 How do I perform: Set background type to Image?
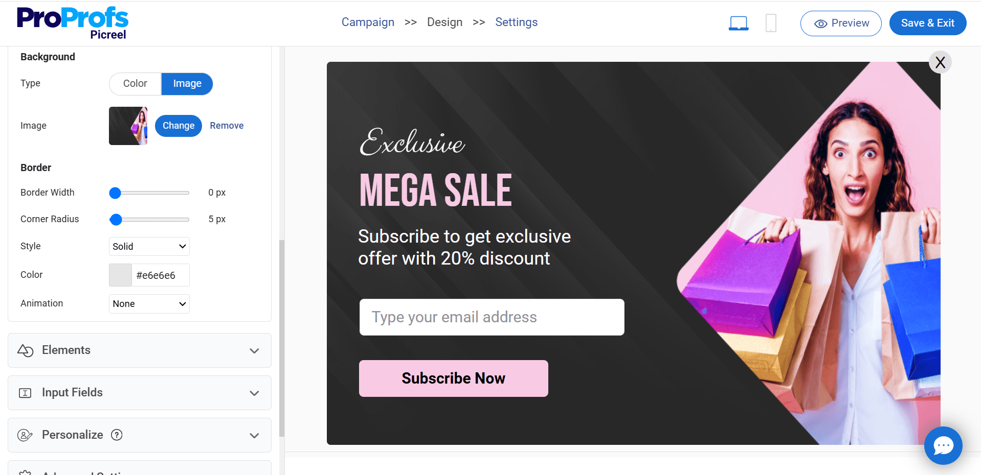coord(187,84)
